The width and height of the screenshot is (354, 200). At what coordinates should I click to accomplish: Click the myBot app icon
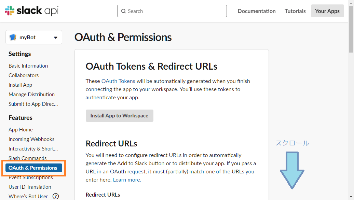click(13, 37)
